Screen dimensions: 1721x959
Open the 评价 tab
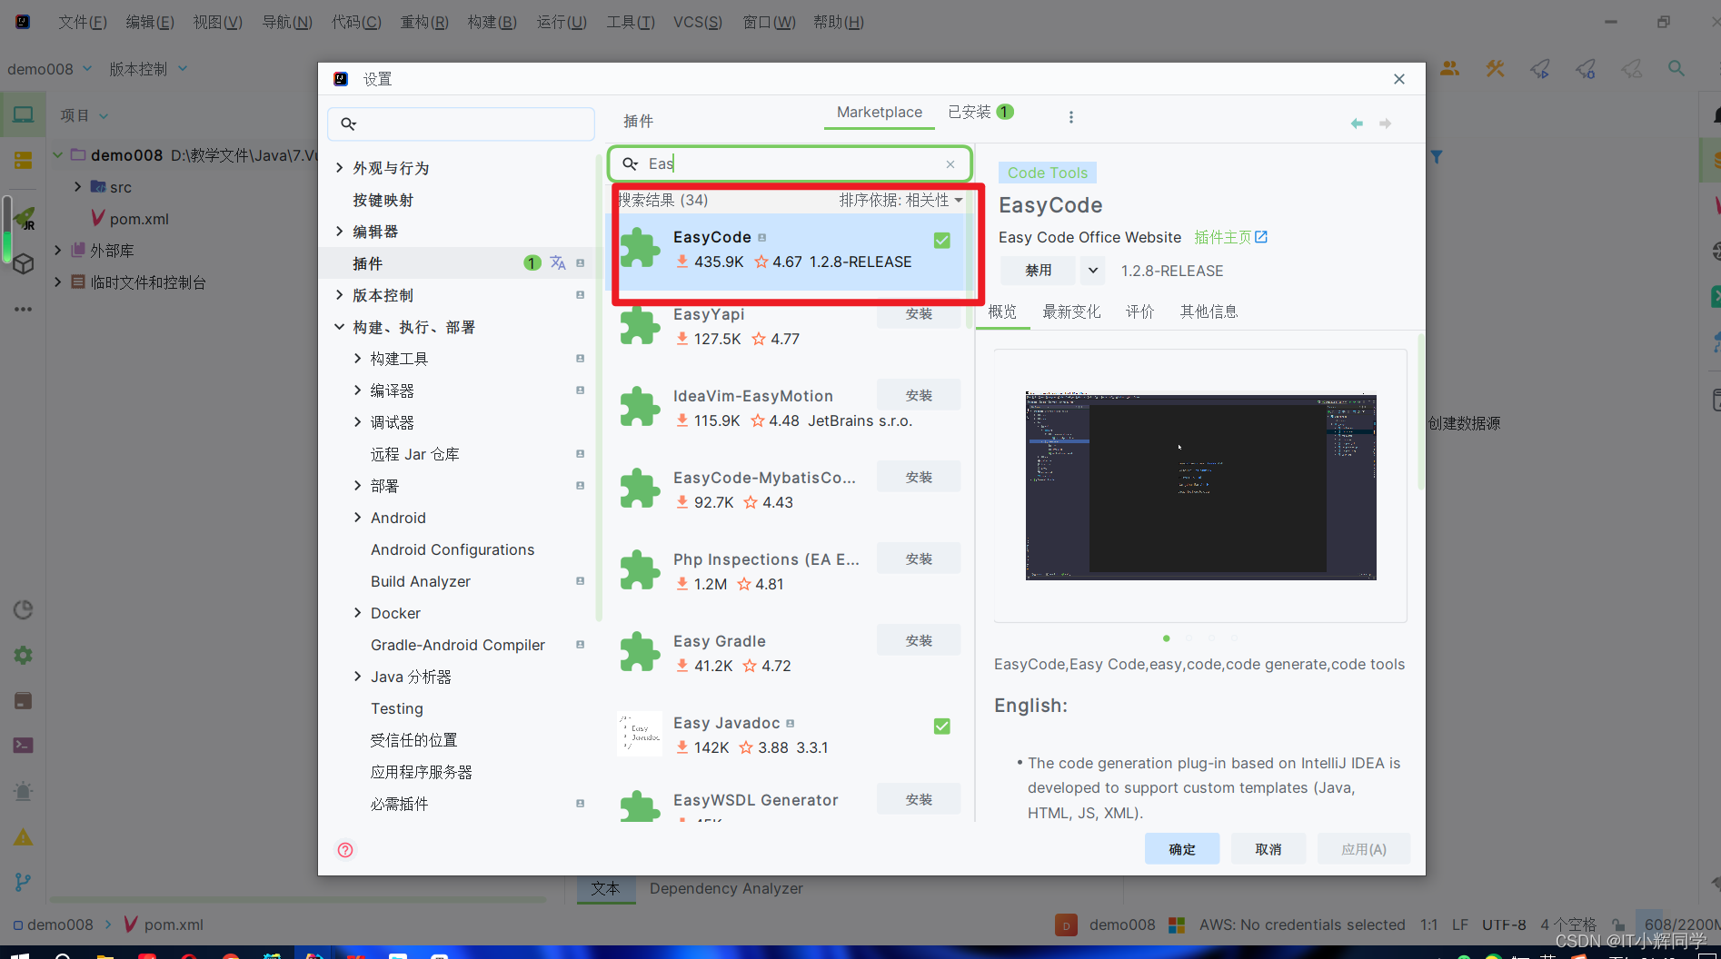[1139, 311]
